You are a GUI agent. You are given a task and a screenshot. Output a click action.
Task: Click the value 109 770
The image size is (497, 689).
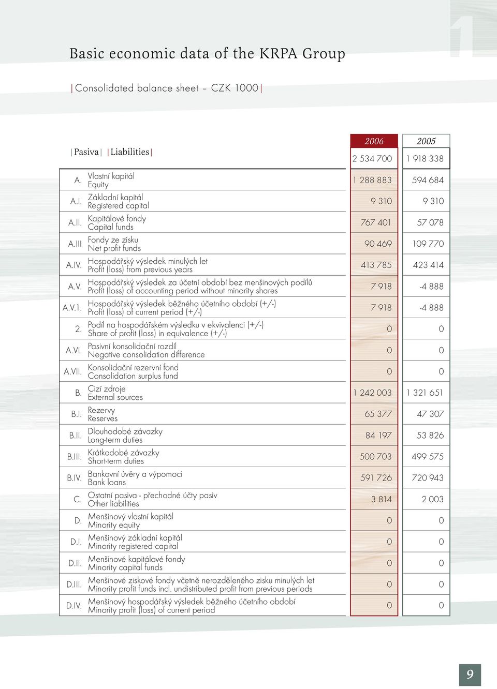coord(428,244)
